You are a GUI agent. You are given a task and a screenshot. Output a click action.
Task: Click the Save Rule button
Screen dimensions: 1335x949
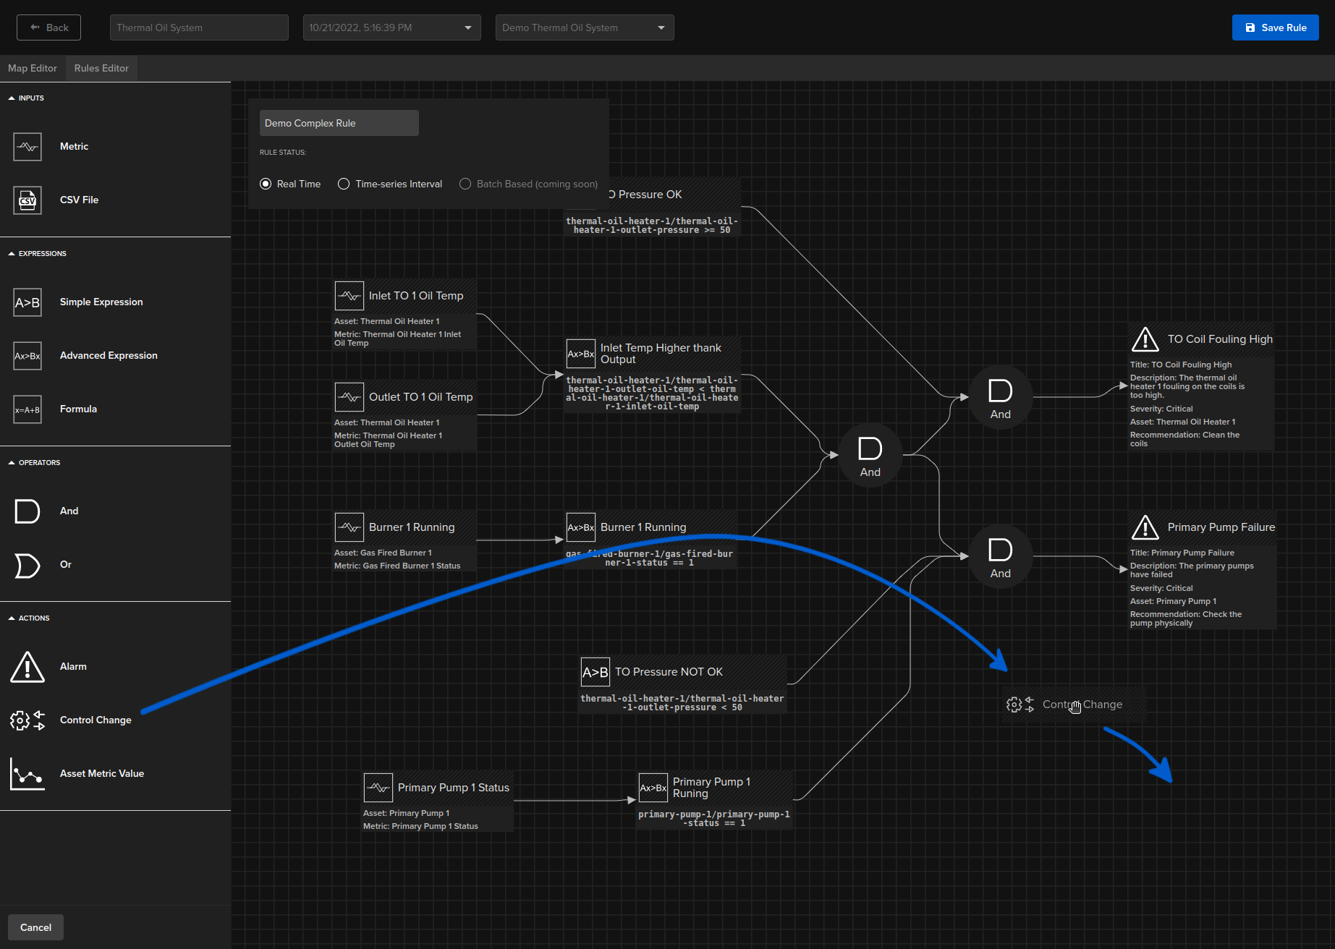pyautogui.click(x=1275, y=27)
